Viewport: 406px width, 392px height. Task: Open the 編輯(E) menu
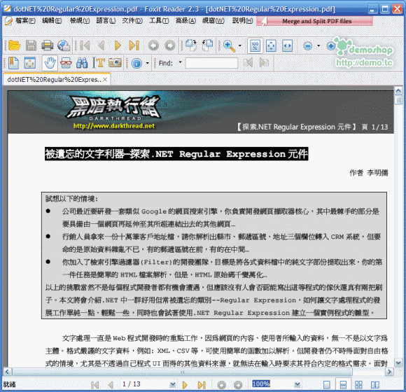52,21
